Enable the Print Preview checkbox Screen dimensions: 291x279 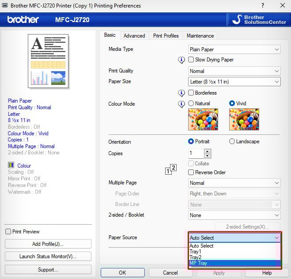8,231
